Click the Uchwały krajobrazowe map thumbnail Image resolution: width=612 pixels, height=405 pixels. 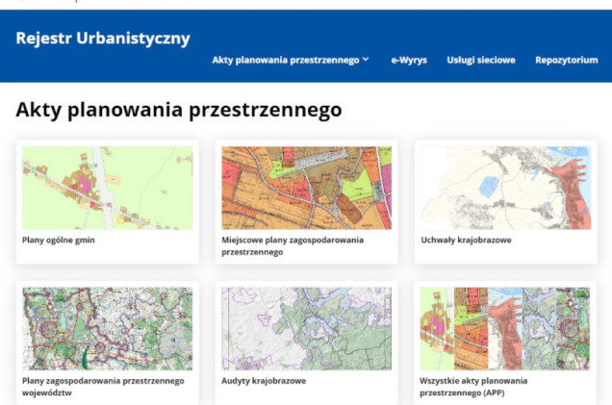pyautogui.click(x=506, y=188)
